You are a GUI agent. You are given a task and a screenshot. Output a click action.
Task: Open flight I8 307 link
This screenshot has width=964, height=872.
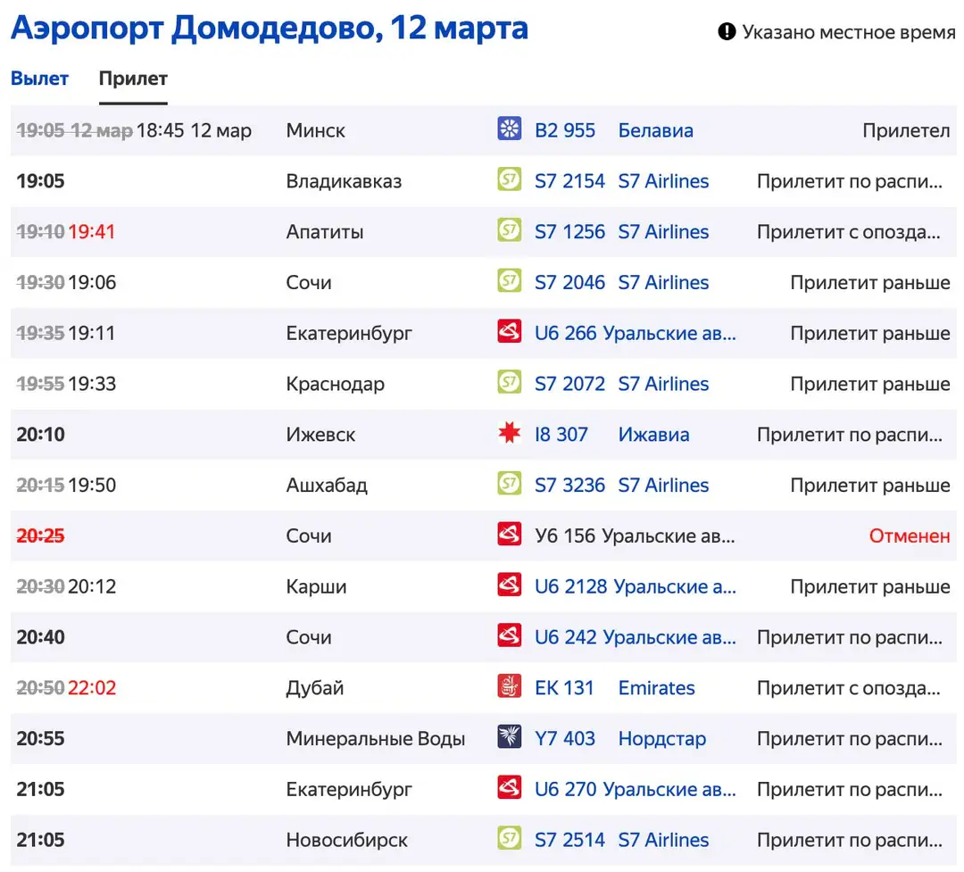[561, 434]
